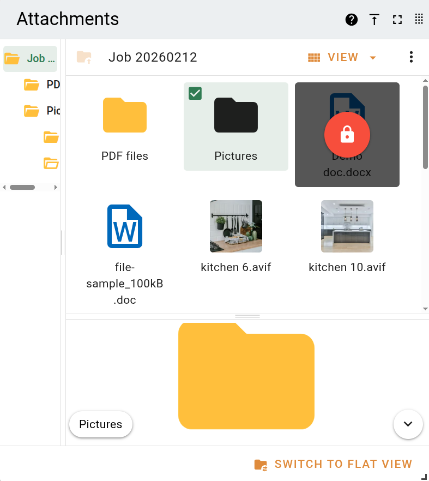
Task: Click first nested subfolder under Pic
Action: (51, 137)
